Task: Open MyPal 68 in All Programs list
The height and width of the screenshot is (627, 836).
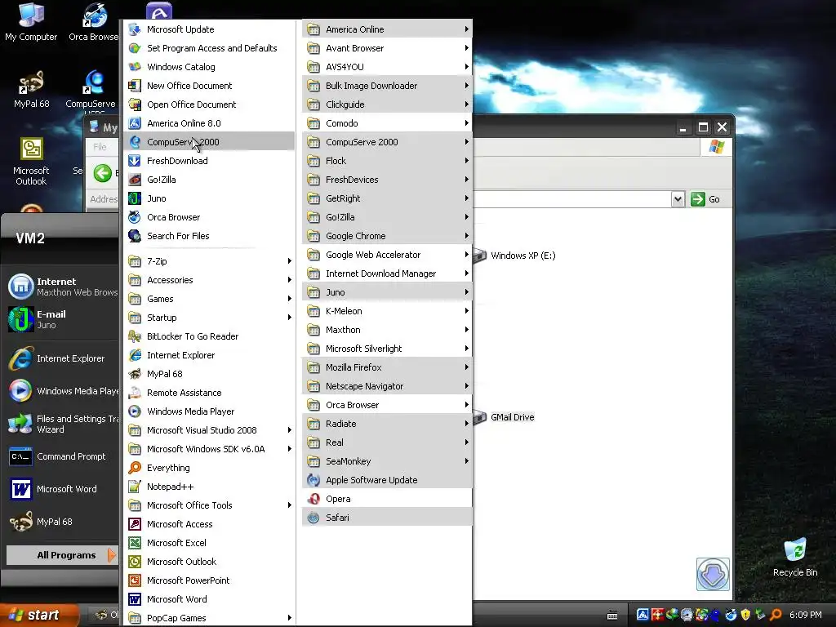Action: 209,374
